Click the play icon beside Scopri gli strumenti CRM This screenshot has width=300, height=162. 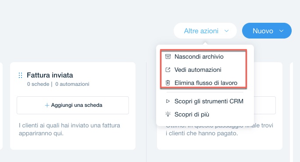pos(168,101)
